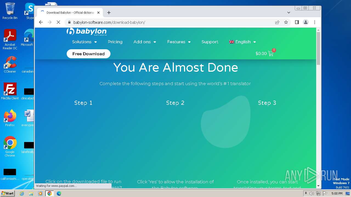Open the tab search chevron

(x=288, y=13)
